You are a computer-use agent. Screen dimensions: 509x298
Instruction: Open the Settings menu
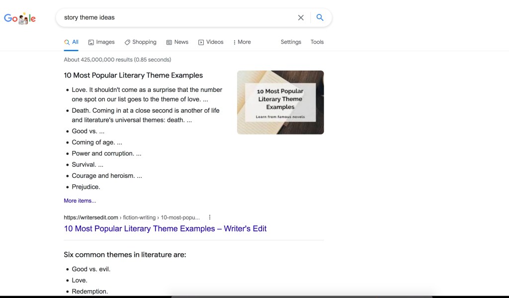point(291,42)
